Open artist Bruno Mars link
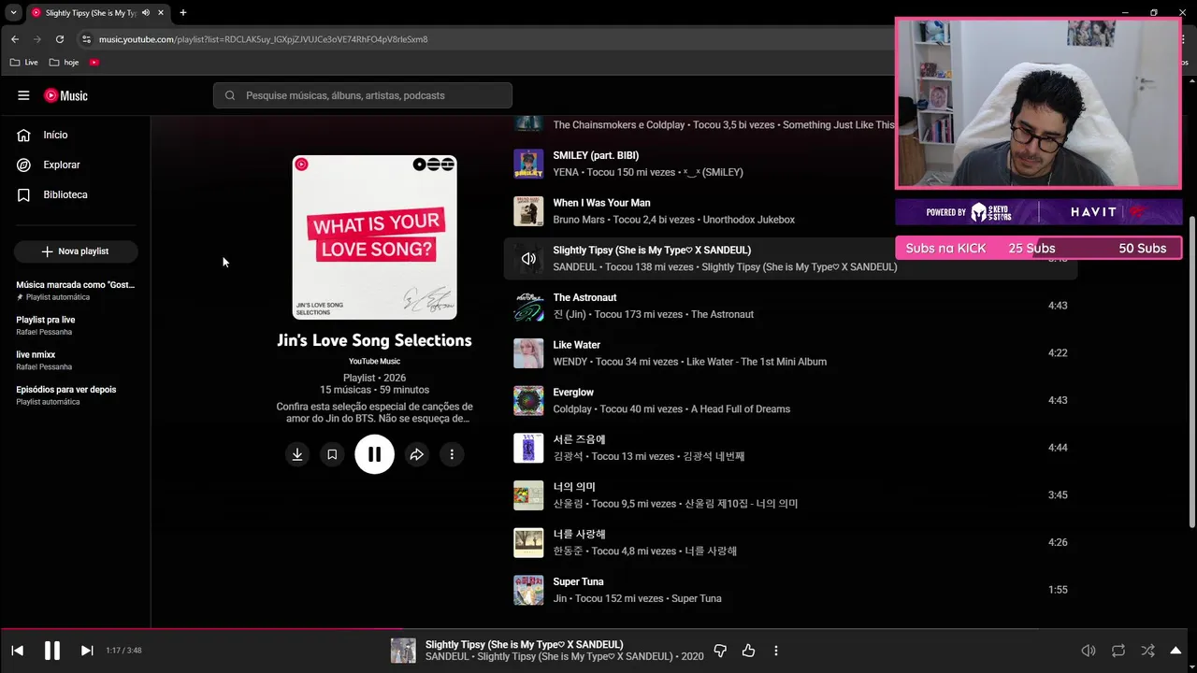 pyautogui.click(x=579, y=220)
